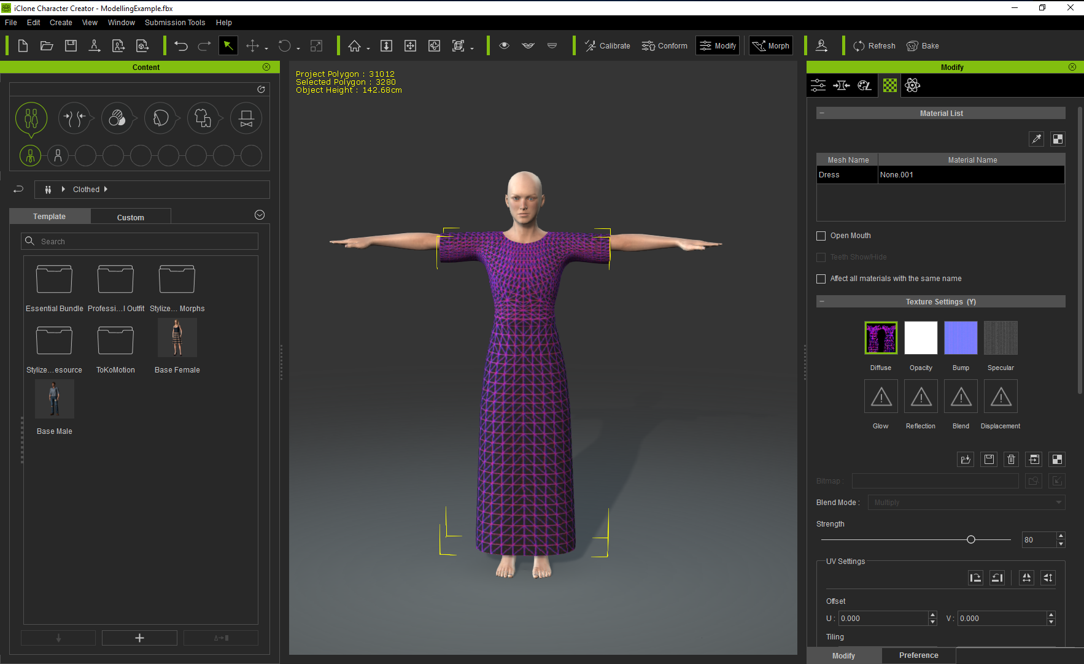Select the Diffuse texture swatch
This screenshot has height=664, width=1084.
point(881,338)
